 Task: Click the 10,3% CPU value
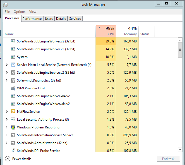point(110,57)
